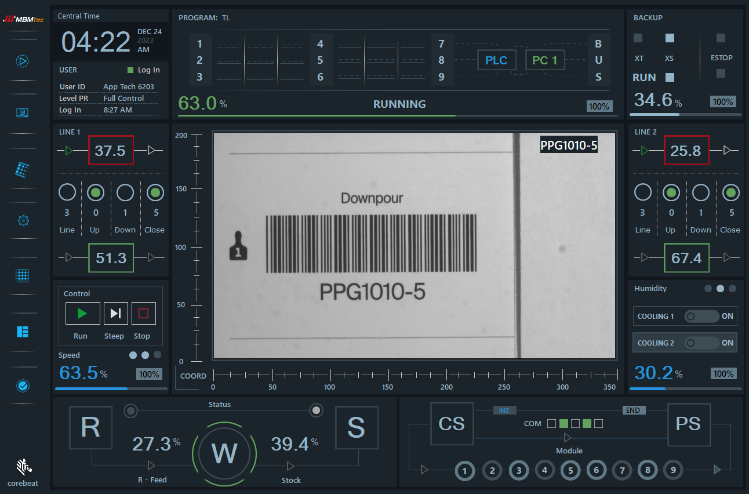Click the Speed 100% button
Screen dimensions: 749x494
[x=149, y=375]
